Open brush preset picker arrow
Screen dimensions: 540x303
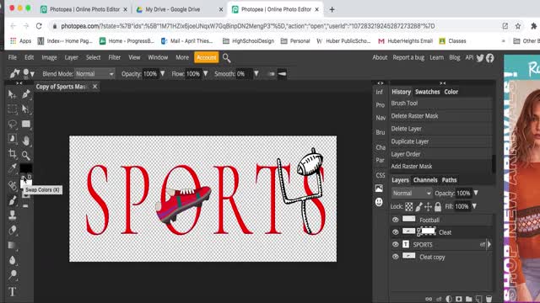pos(32,74)
